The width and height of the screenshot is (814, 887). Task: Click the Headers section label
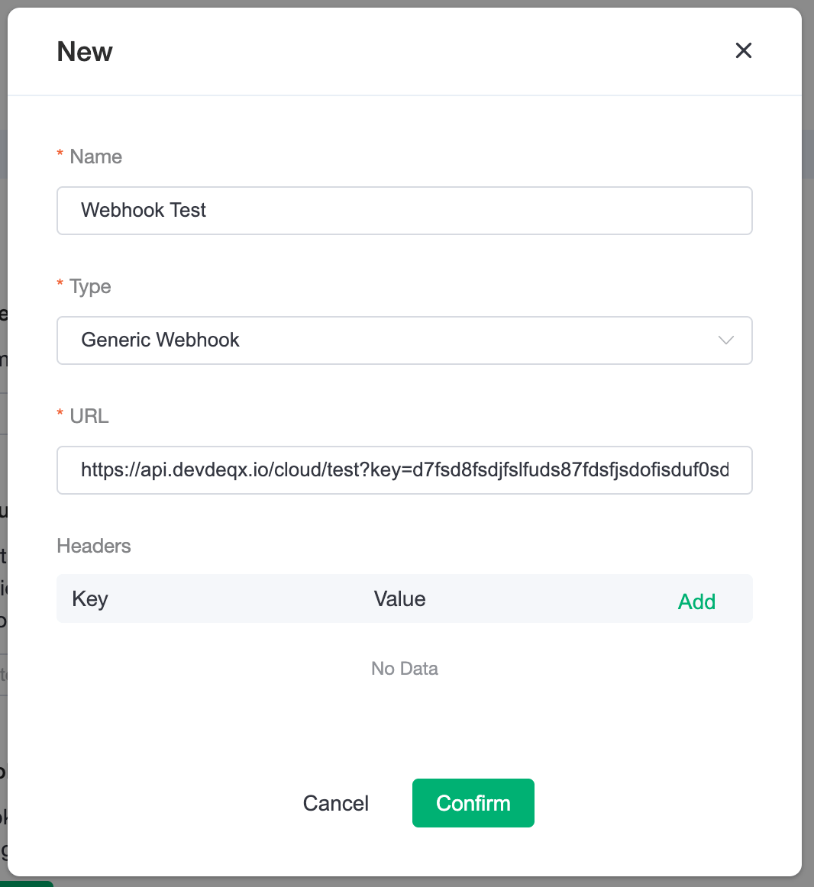93,546
